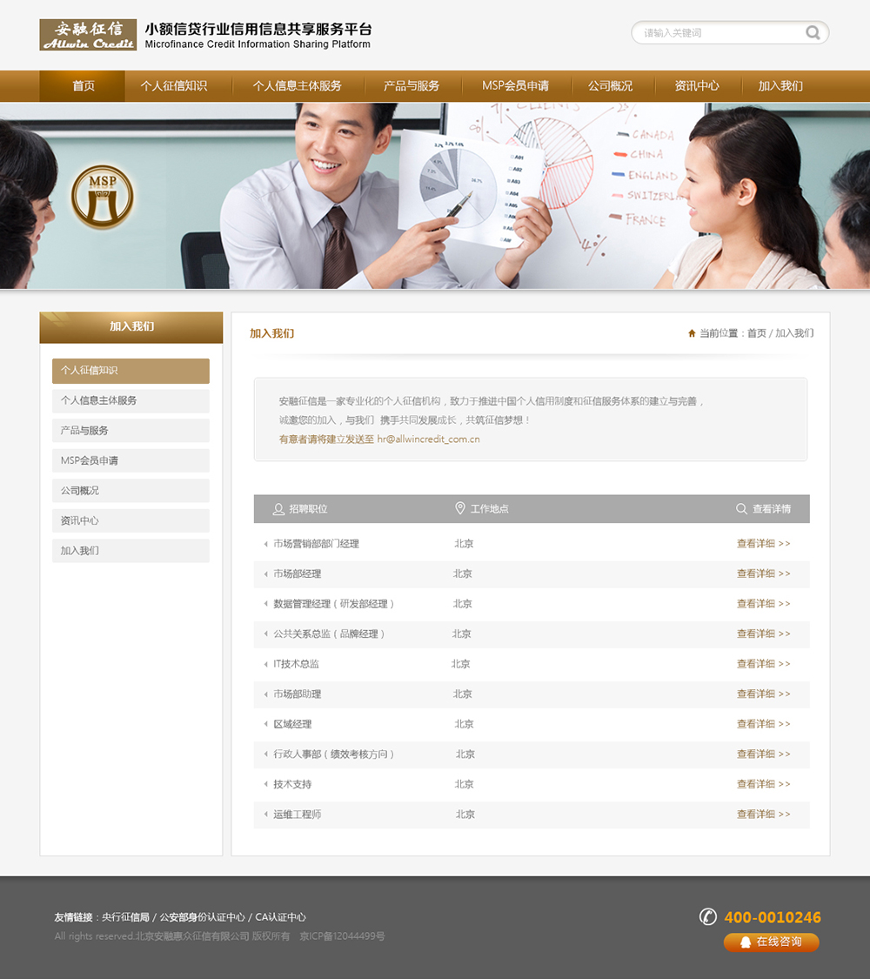Image resolution: width=870 pixels, height=979 pixels.
Task: Click the person icon beside 招聘职位
Action: (x=278, y=509)
